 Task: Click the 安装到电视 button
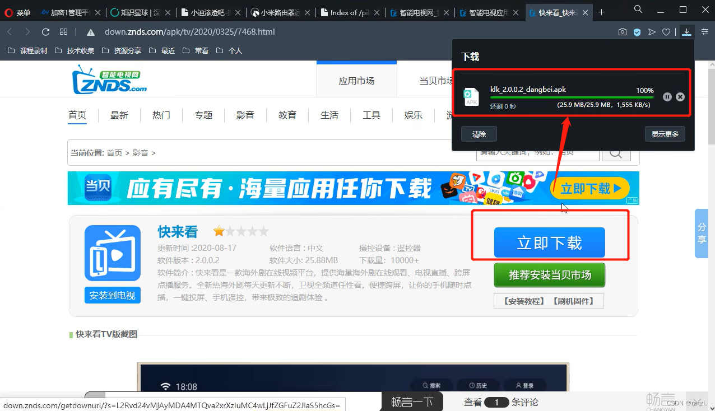click(113, 295)
